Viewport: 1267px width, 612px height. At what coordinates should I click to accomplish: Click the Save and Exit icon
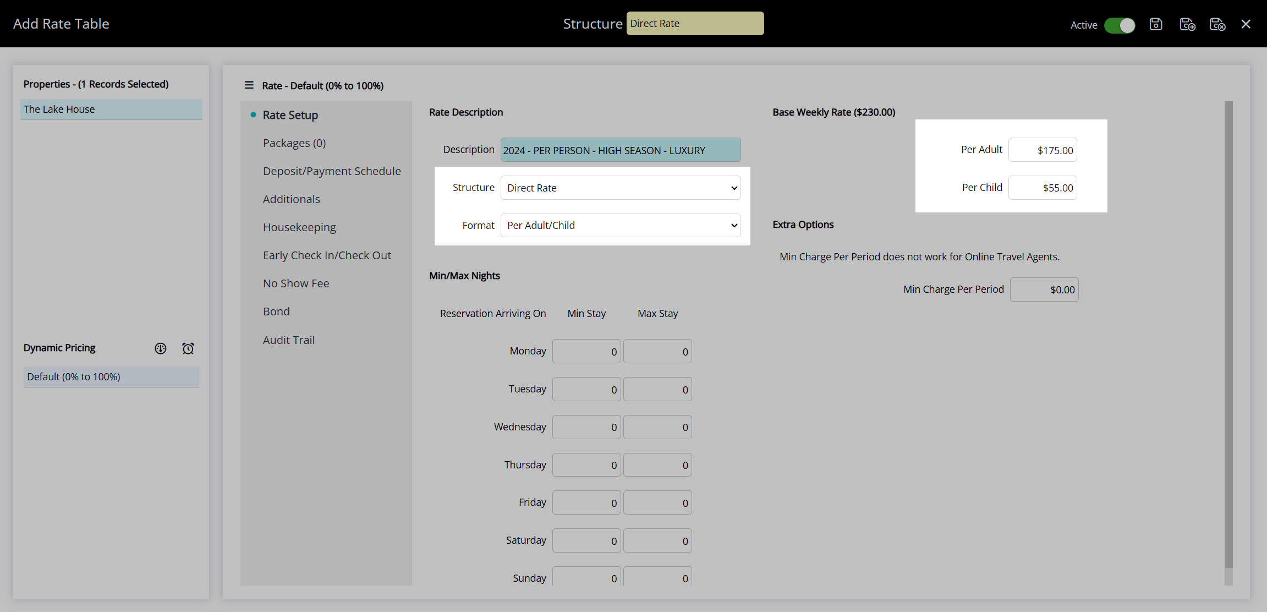click(1217, 24)
